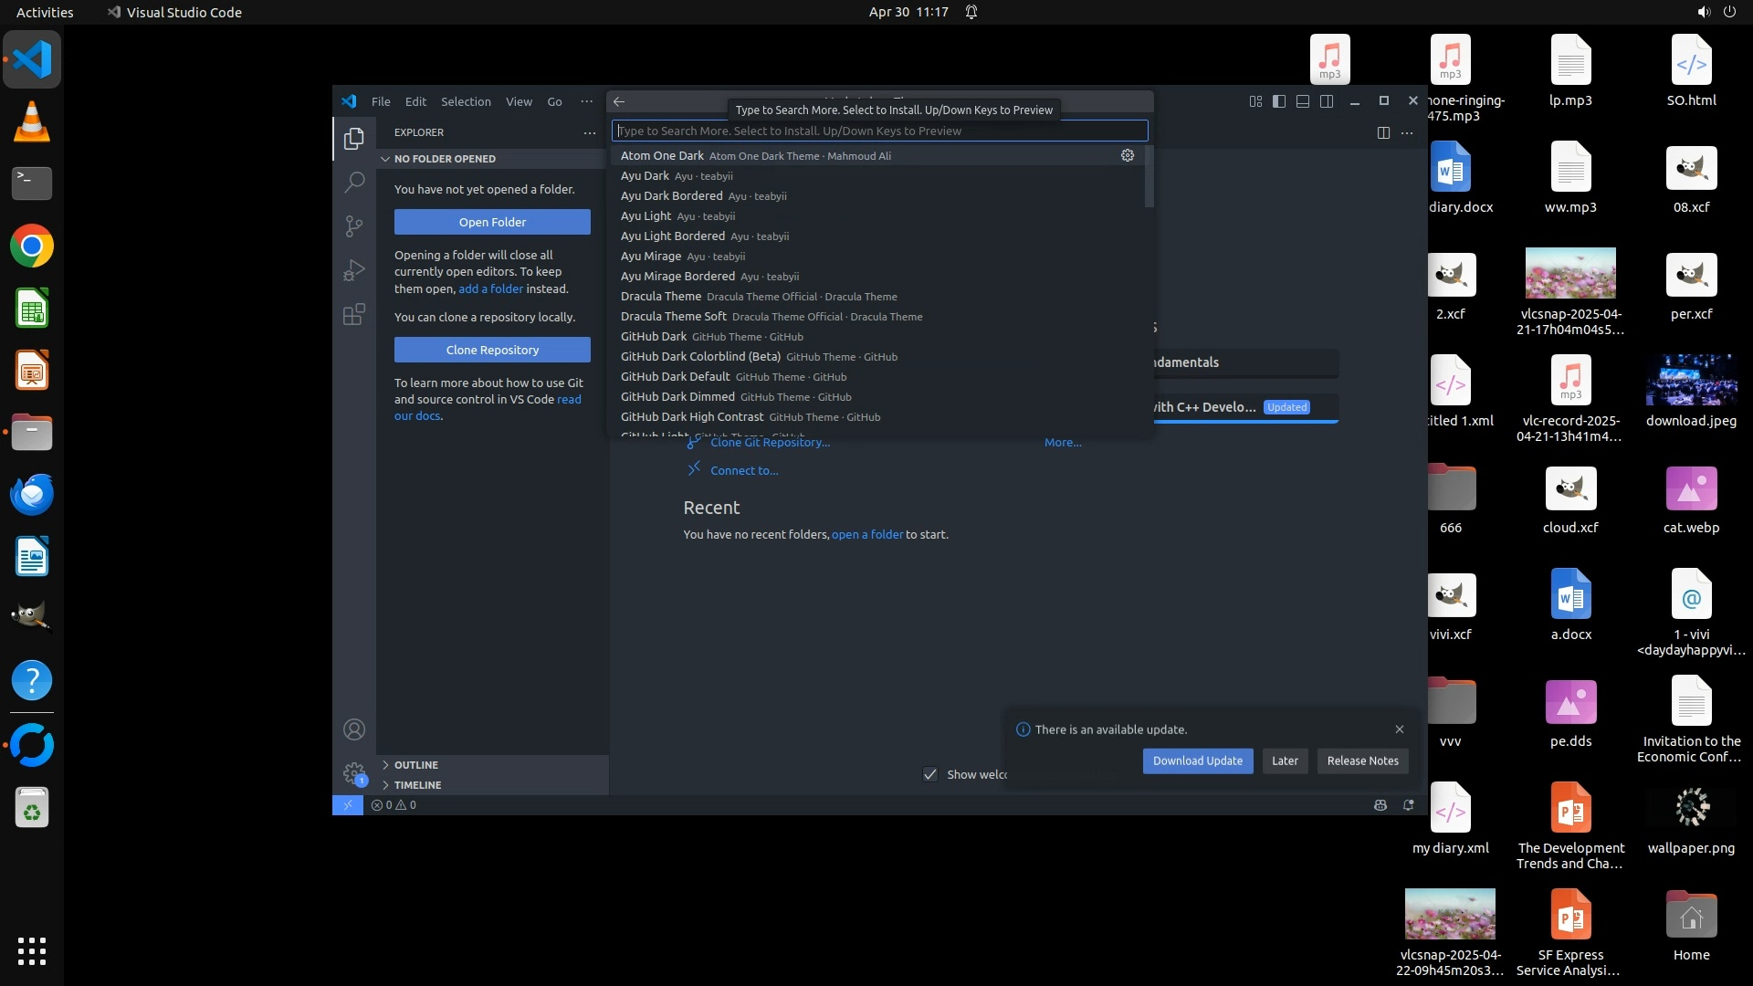Viewport: 1753px width, 986px height.
Task: Click gear icon beside Atom One Dark
Action: coord(1128,156)
